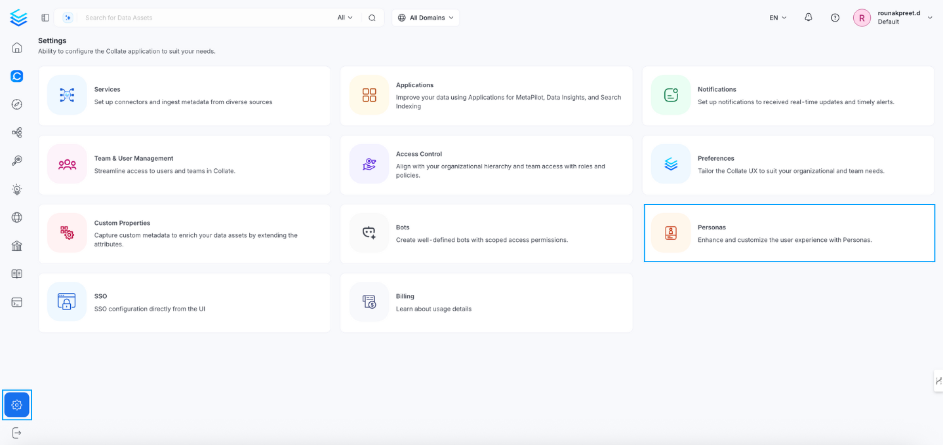Open the Domains globe icon
Screen dimensions: 943x445
tap(16, 217)
